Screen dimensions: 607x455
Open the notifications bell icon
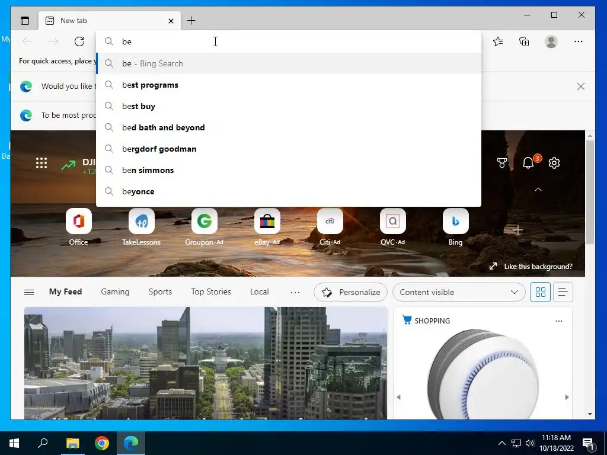click(528, 163)
